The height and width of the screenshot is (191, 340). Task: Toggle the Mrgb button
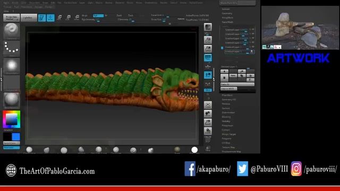pyautogui.click(x=85, y=15)
